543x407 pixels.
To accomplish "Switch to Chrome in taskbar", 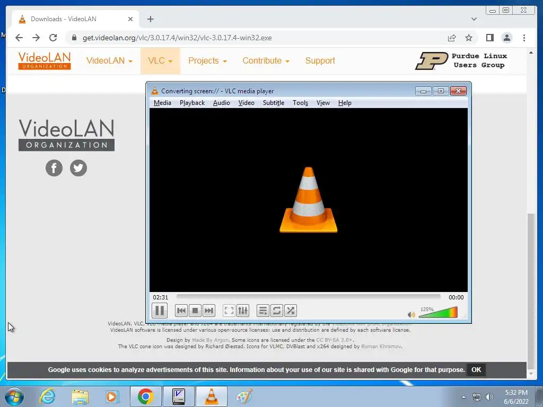I will pyautogui.click(x=146, y=396).
